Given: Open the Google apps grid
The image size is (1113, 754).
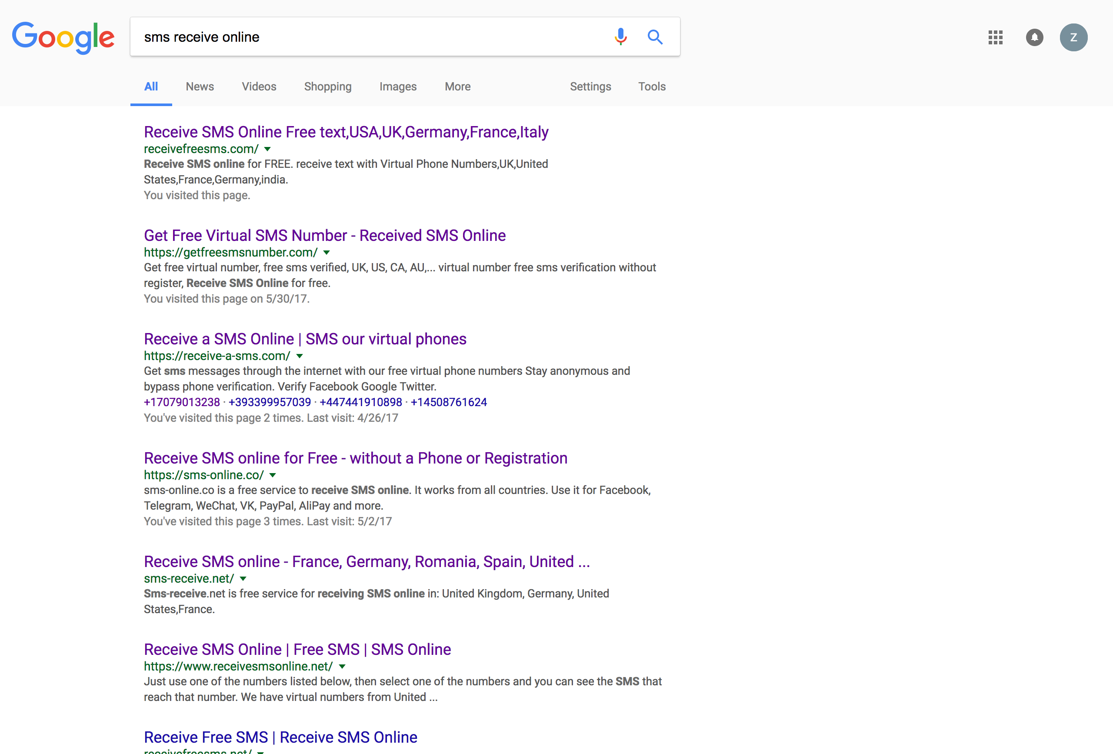Looking at the screenshot, I should click(995, 37).
